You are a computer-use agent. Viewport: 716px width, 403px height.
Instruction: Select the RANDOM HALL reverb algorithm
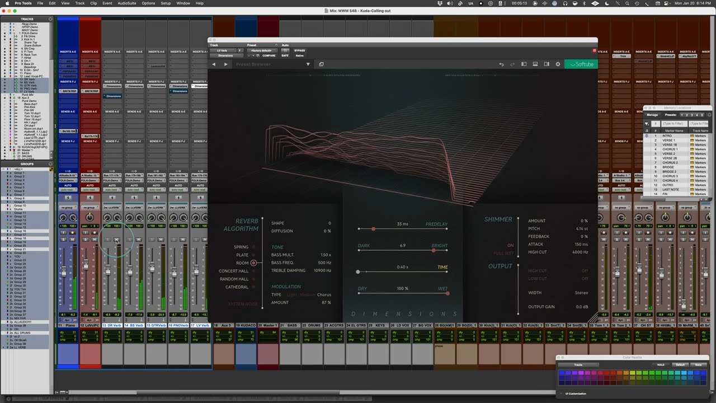(234, 279)
